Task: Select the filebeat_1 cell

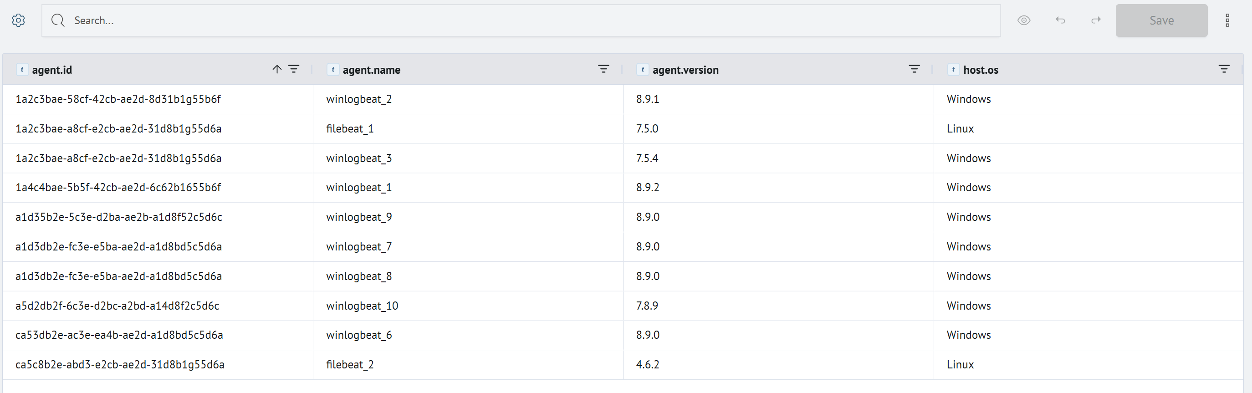Action: point(468,129)
